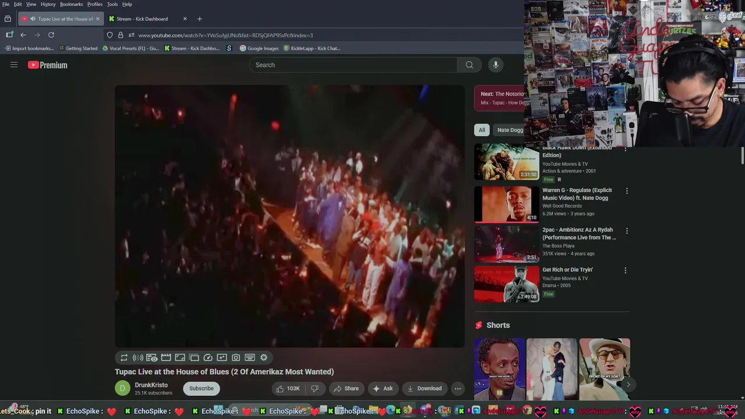Open a new browser tab
Image resolution: width=745 pixels, height=419 pixels.
200,19
